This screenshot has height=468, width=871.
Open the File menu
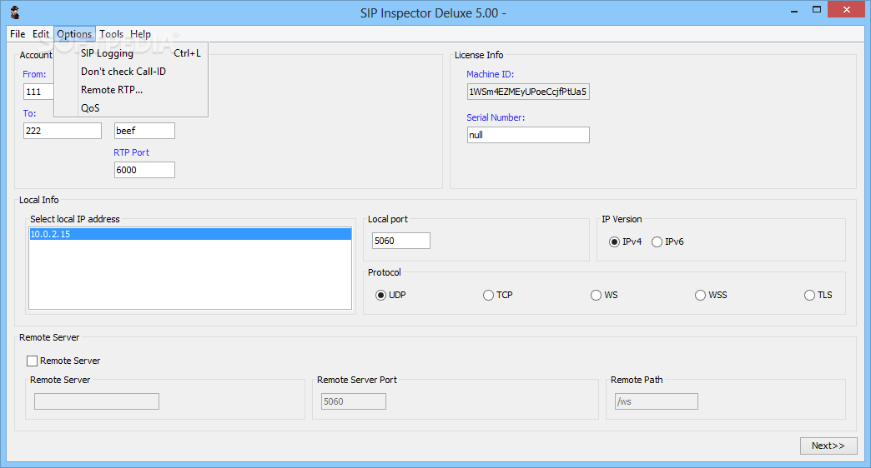[x=18, y=34]
